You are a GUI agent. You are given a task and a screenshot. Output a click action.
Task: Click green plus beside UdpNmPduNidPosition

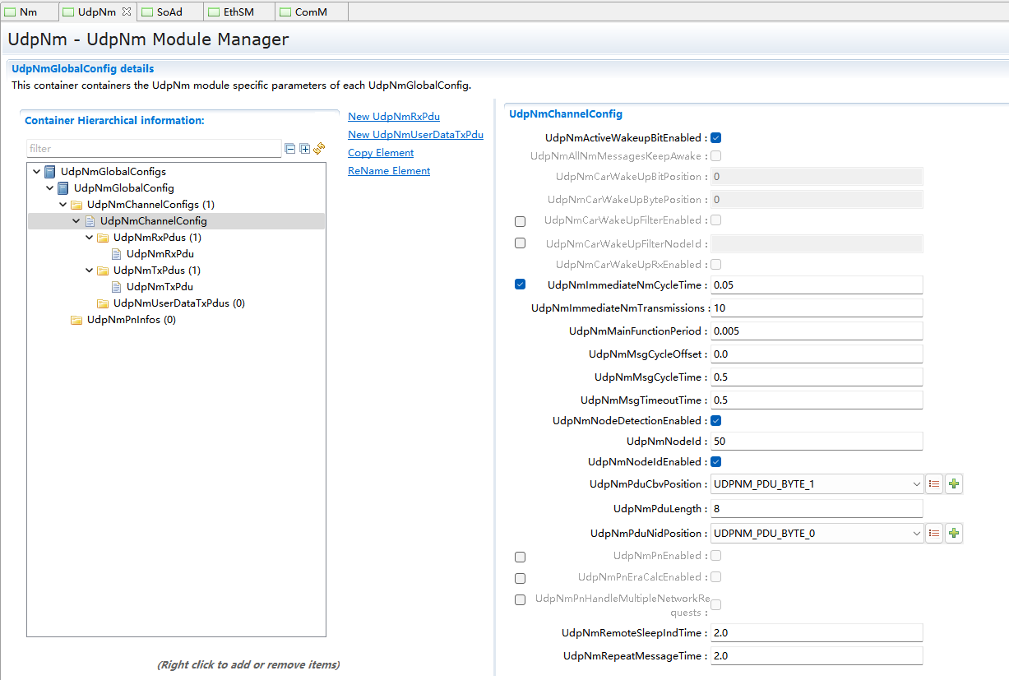953,534
